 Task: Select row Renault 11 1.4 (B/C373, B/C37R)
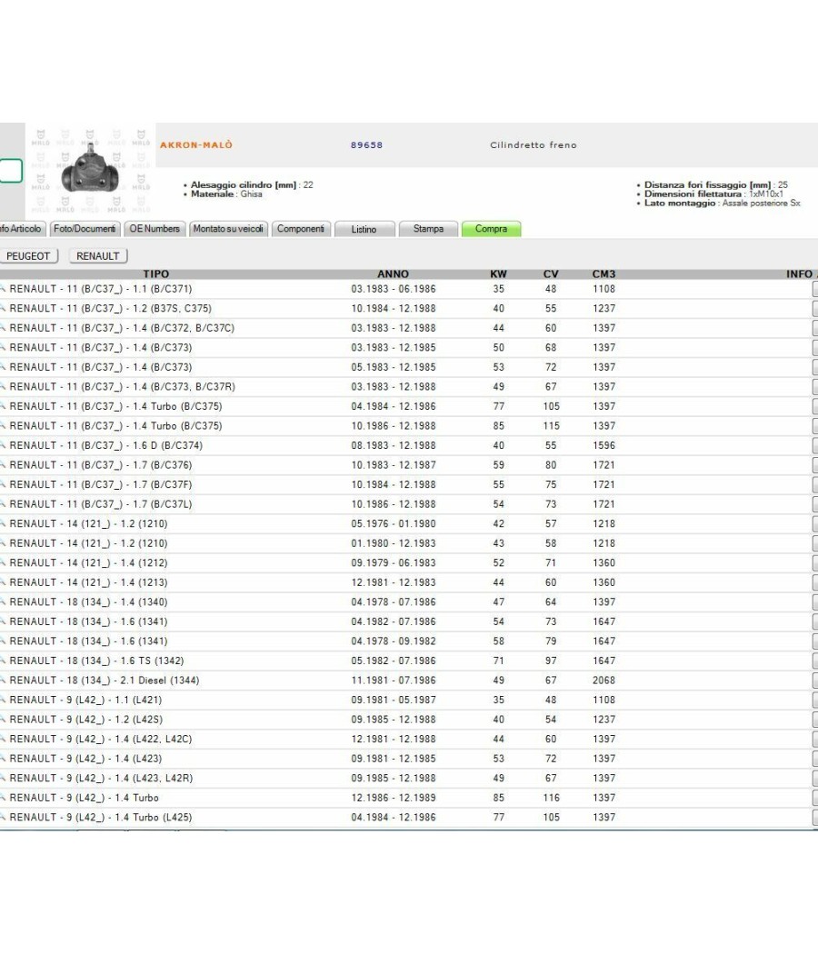[408, 386]
